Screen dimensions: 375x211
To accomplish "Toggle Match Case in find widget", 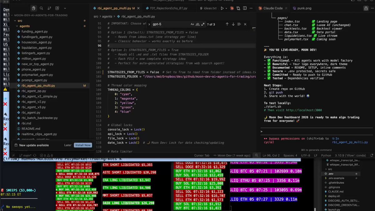I will [192, 24].
